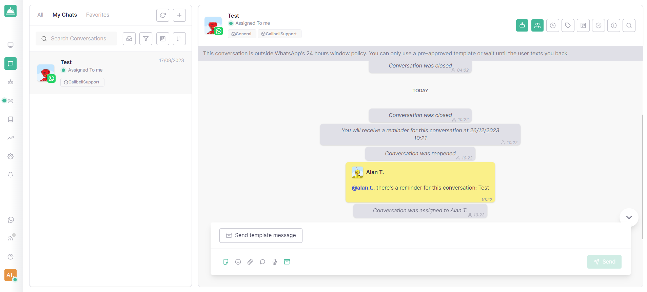Viewport: 647px width, 292px height.
Task: Open the kanban board icon in chat header
Action: [x=583, y=25]
